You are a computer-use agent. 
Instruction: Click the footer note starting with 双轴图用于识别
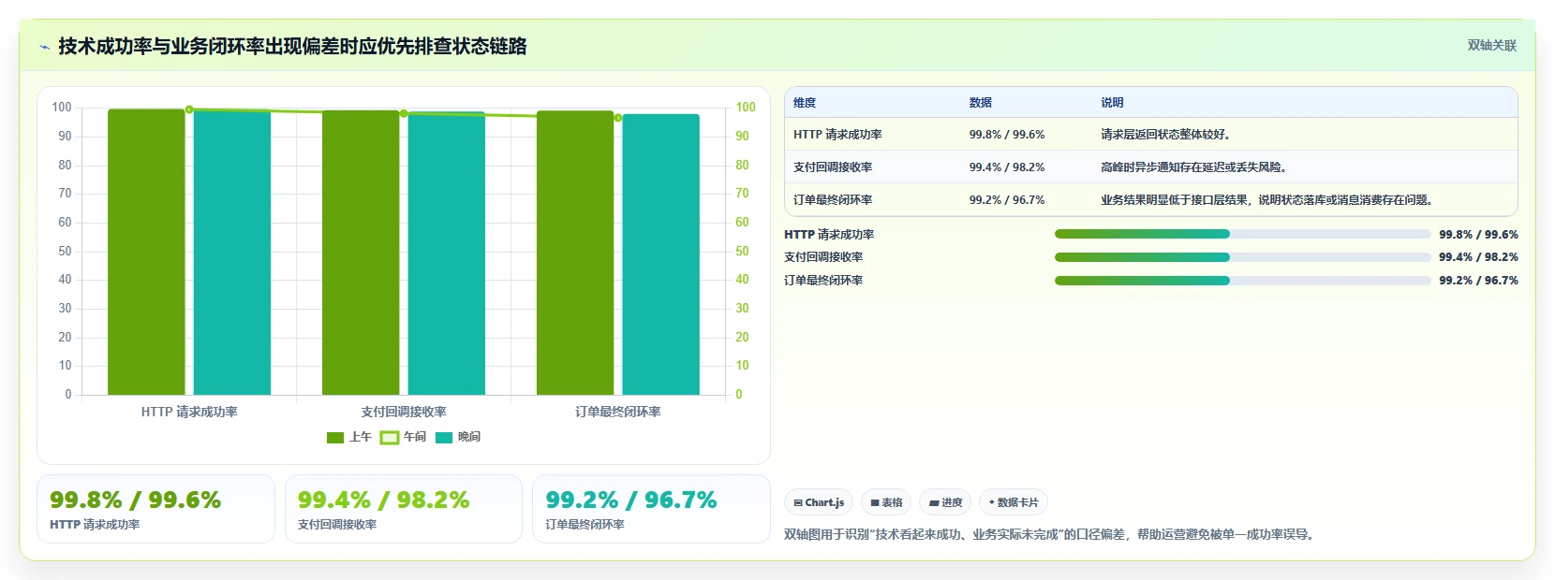tap(1052, 535)
